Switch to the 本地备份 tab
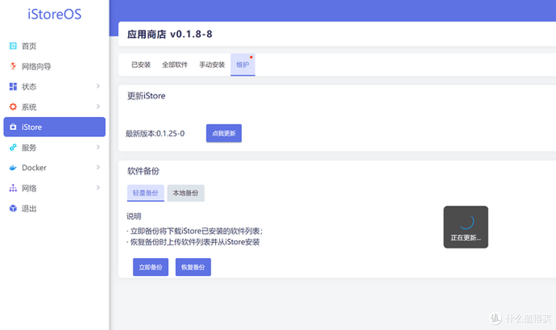Image resolution: width=556 pixels, height=330 pixels. 185,193
